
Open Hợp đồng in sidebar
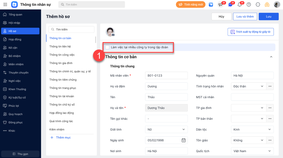20,39
